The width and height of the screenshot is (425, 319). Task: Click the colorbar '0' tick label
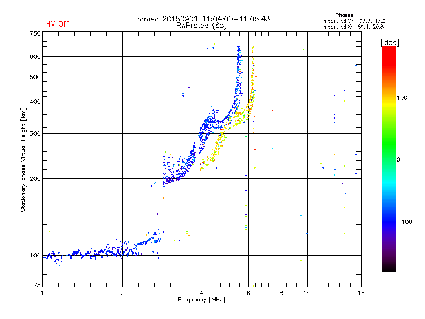click(398, 160)
